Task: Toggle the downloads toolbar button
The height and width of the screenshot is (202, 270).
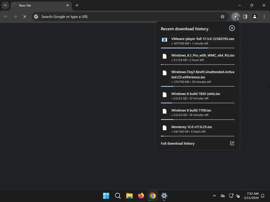Action: pos(236,17)
